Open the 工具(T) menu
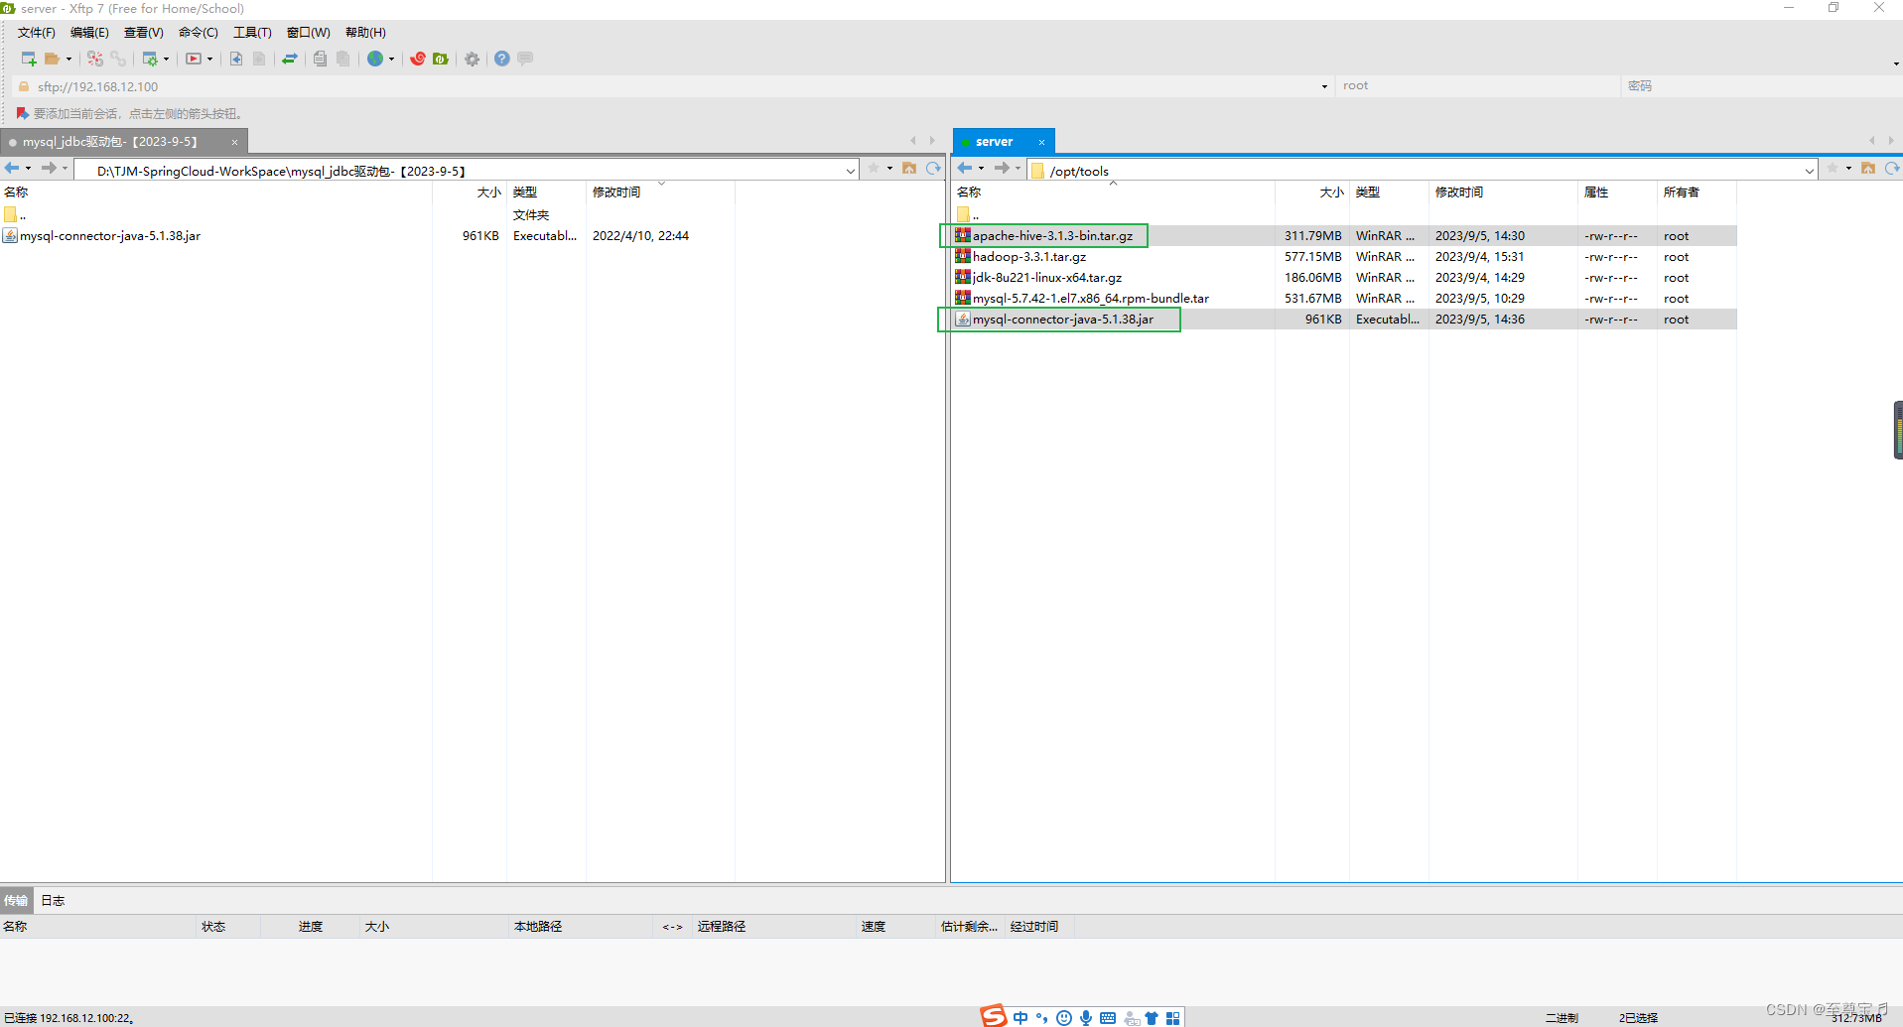 (252, 33)
